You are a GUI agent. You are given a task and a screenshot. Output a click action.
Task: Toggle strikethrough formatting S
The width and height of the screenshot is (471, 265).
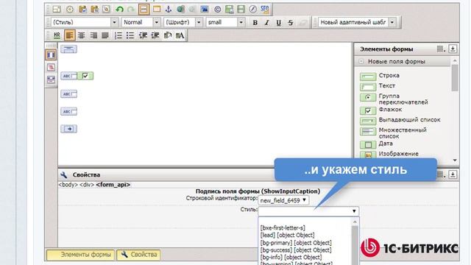point(291,23)
